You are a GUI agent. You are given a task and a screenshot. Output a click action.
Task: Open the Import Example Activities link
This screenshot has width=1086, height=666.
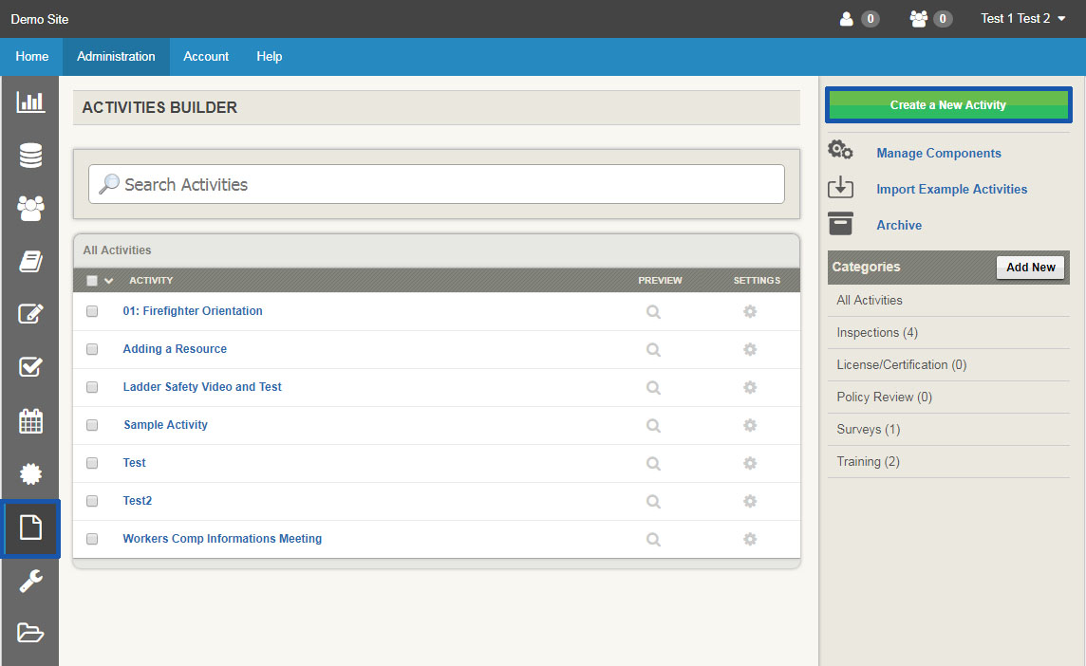point(951,189)
